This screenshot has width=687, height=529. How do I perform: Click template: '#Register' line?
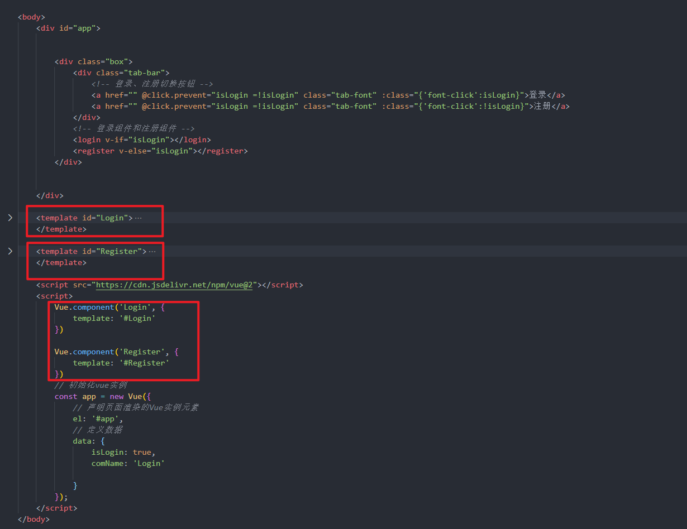pyautogui.click(x=121, y=363)
